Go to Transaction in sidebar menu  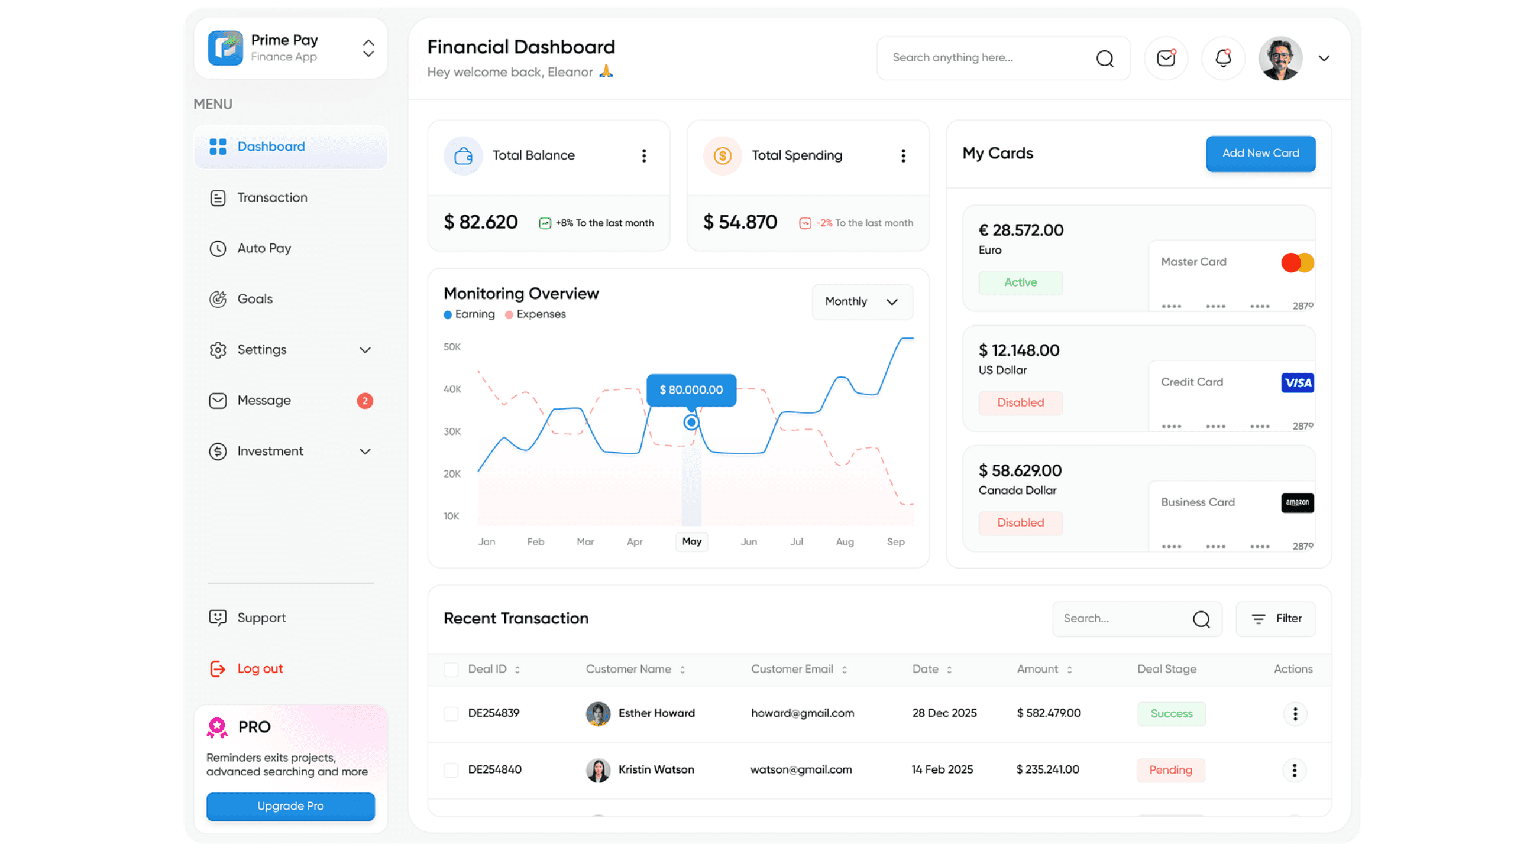(x=272, y=198)
